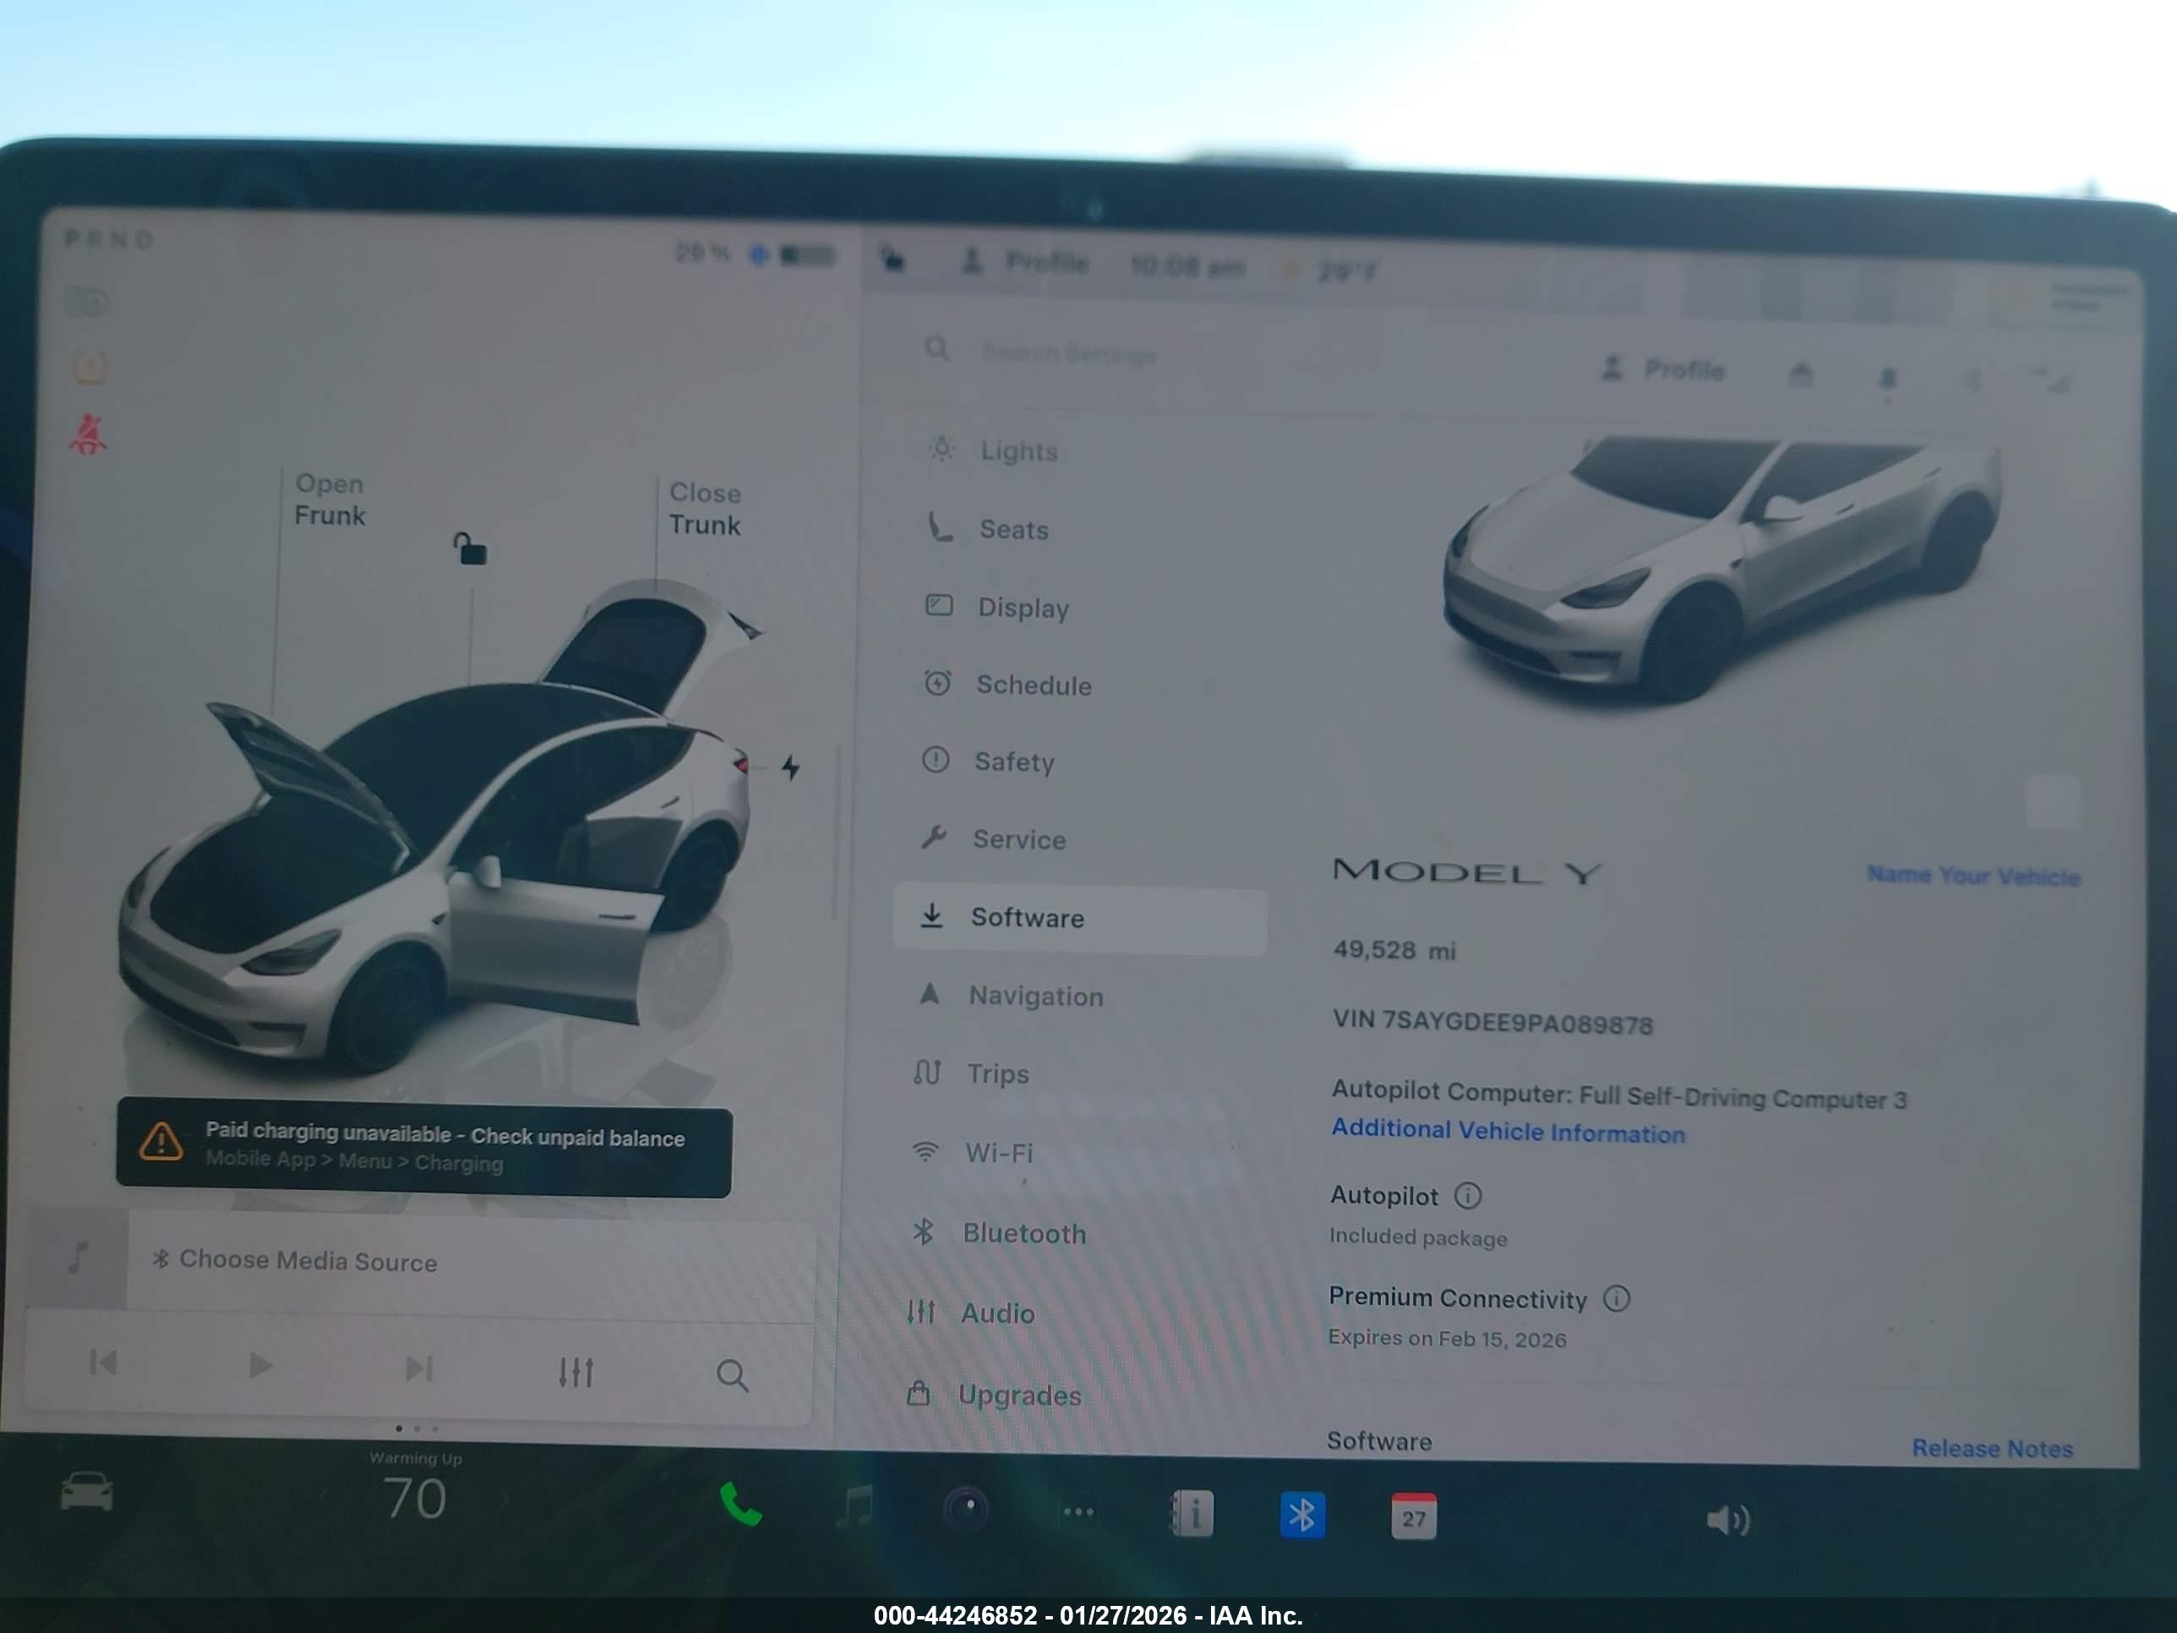Open the blue Bluetooth app icon
Screen dimensions: 2177x1633
pos(1302,1516)
